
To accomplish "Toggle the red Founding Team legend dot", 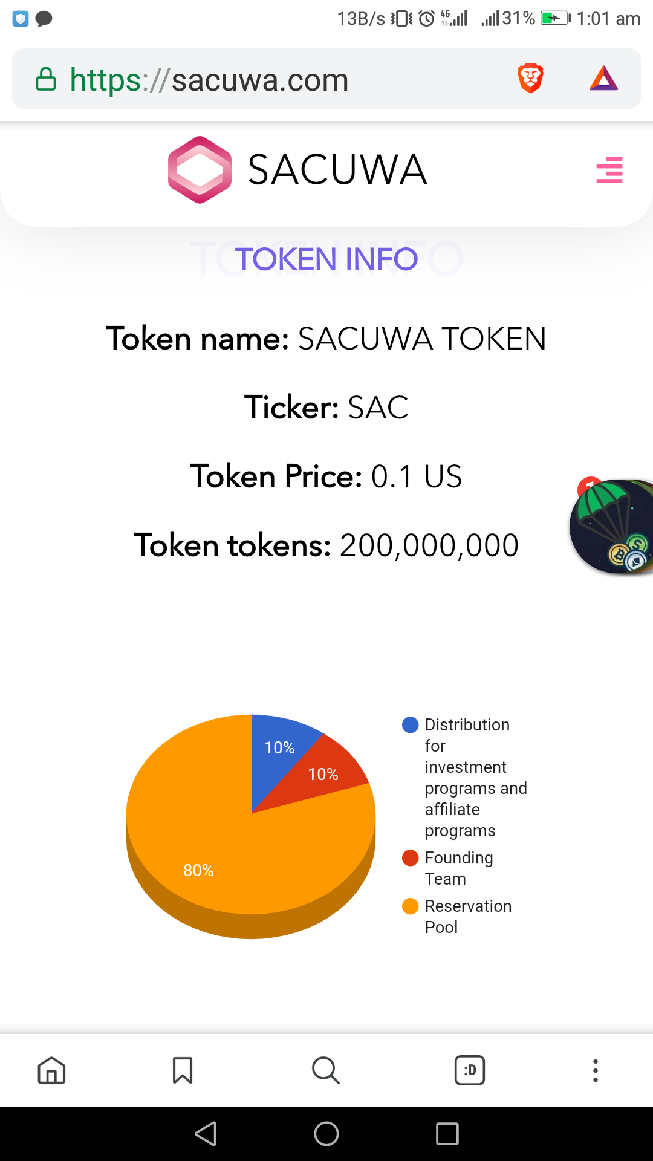I will [x=411, y=858].
